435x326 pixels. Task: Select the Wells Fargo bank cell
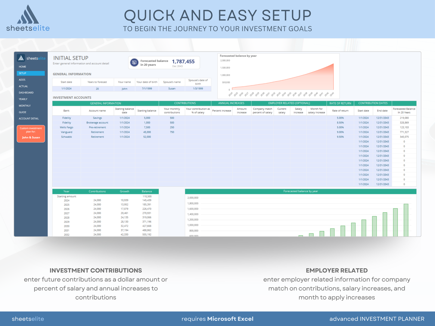67,128
